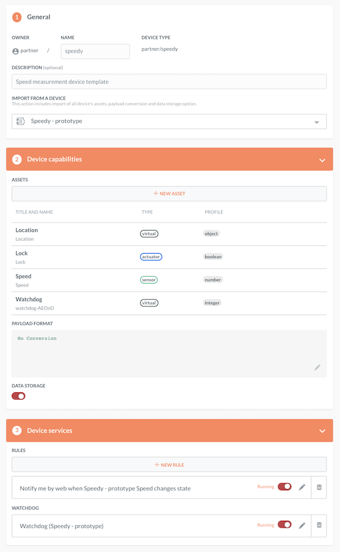Delete the Speed notification rule
Viewport: 340px width, 552px height.
[x=319, y=487]
